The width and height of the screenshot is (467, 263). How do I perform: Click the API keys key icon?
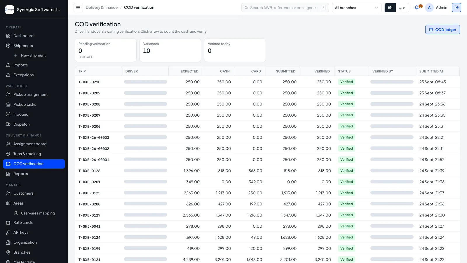[x=8, y=232]
